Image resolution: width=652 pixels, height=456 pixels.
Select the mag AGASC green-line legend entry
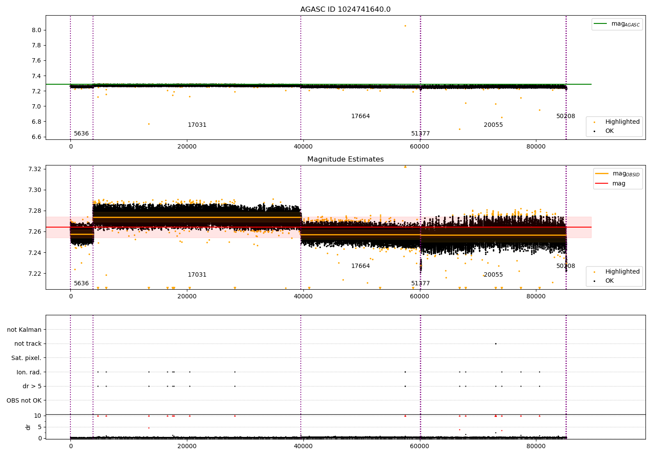point(617,24)
